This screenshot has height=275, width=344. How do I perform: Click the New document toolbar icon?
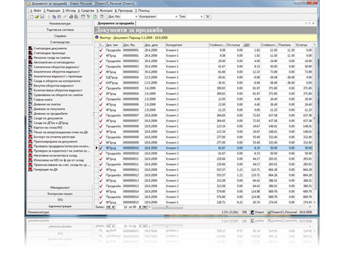point(32,17)
